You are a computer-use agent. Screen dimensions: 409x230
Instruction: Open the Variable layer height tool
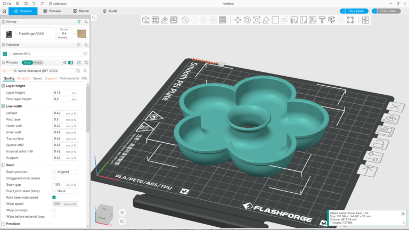point(223,20)
